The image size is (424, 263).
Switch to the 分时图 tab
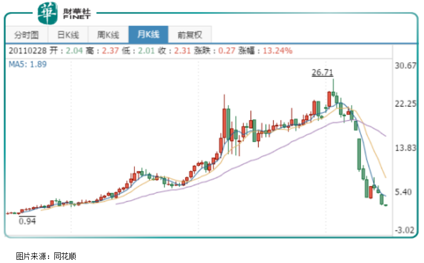tap(27, 35)
